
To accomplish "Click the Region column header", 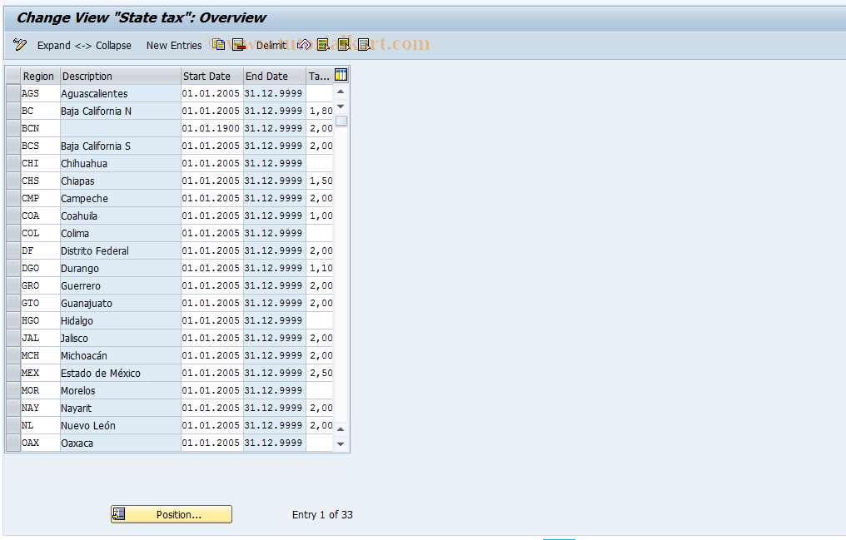I will pyautogui.click(x=41, y=76).
